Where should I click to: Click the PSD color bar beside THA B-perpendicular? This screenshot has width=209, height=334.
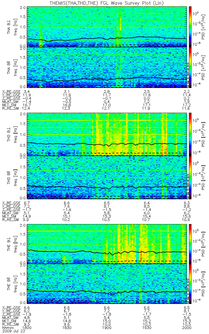point(191,26)
